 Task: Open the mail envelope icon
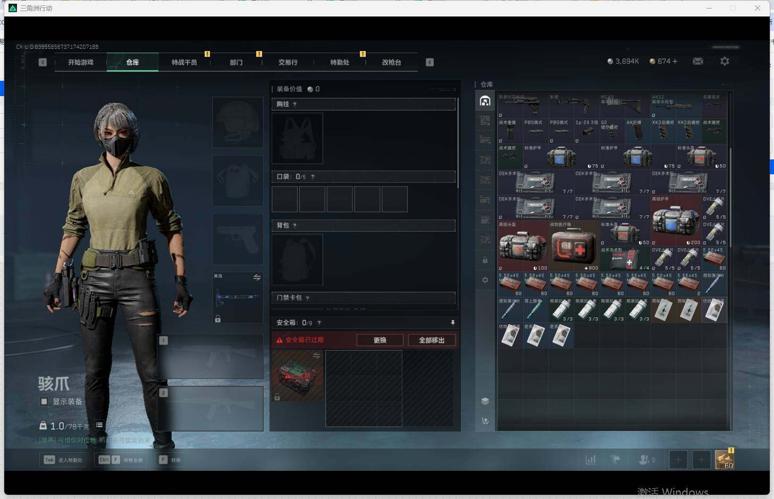(x=698, y=61)
